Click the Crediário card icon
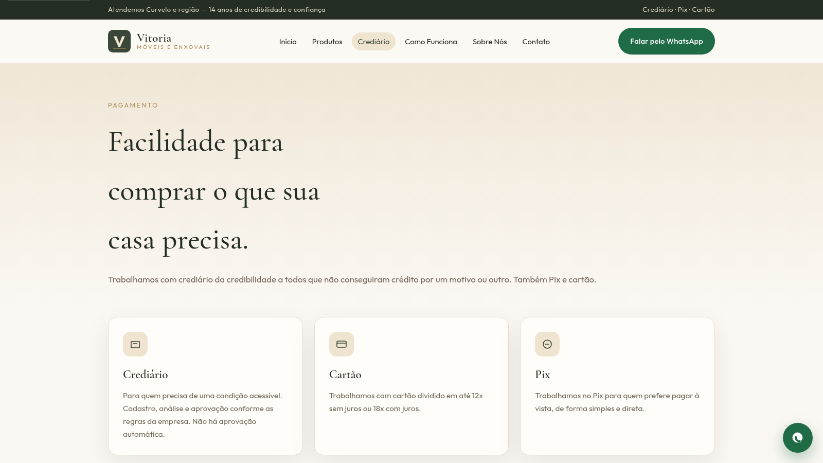The height and width of the screenshot is (463, 823). click(x=135, y=344)
